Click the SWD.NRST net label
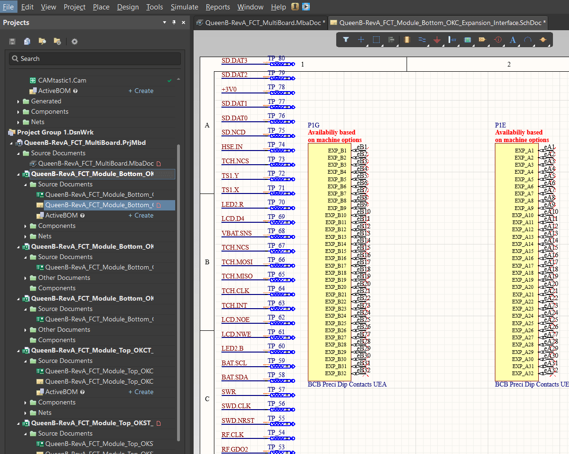Image resolution: width=569 pixels, height=454 pixels. [238, 420]
